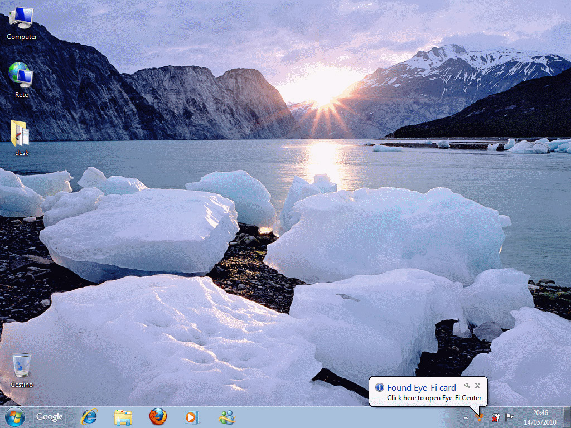Click the orange Eye-Fi tray icon
Viewport: 571px width, 428px height.
click(479, 417)
